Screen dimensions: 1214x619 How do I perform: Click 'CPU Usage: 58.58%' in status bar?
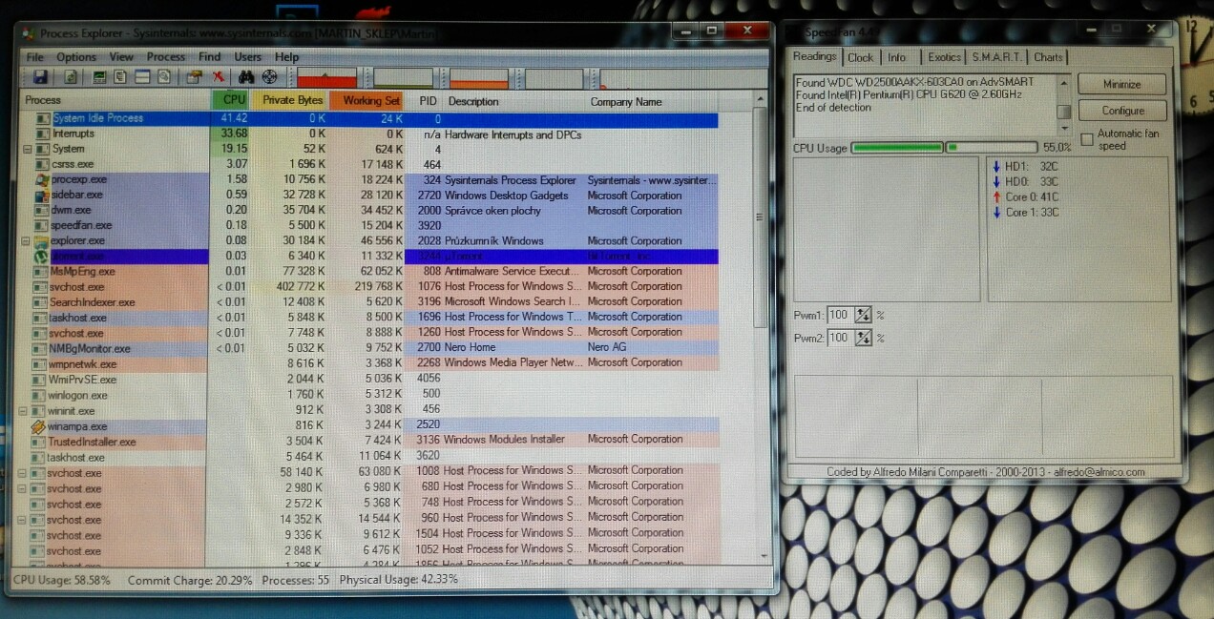tap(62, 580)
